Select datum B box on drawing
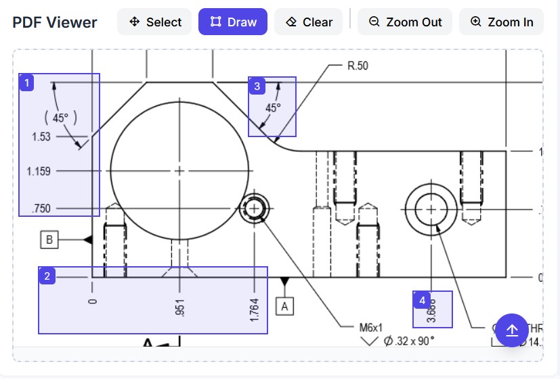The width and height of the screenshot is (560, 379). click(x=49, y=239)
